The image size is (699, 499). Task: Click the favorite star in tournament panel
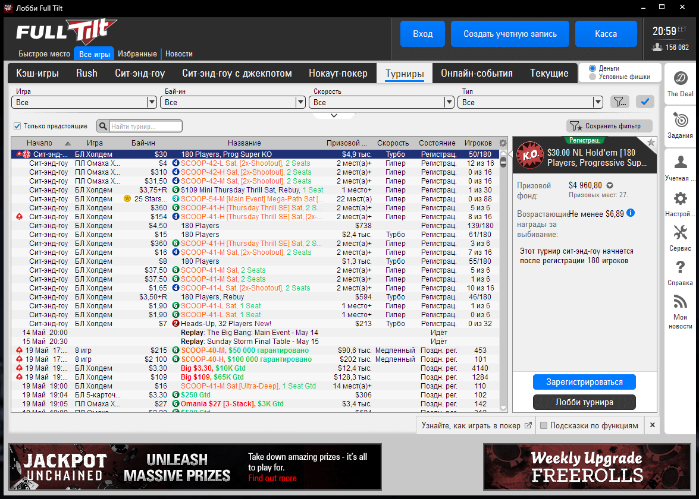point(651,143)
